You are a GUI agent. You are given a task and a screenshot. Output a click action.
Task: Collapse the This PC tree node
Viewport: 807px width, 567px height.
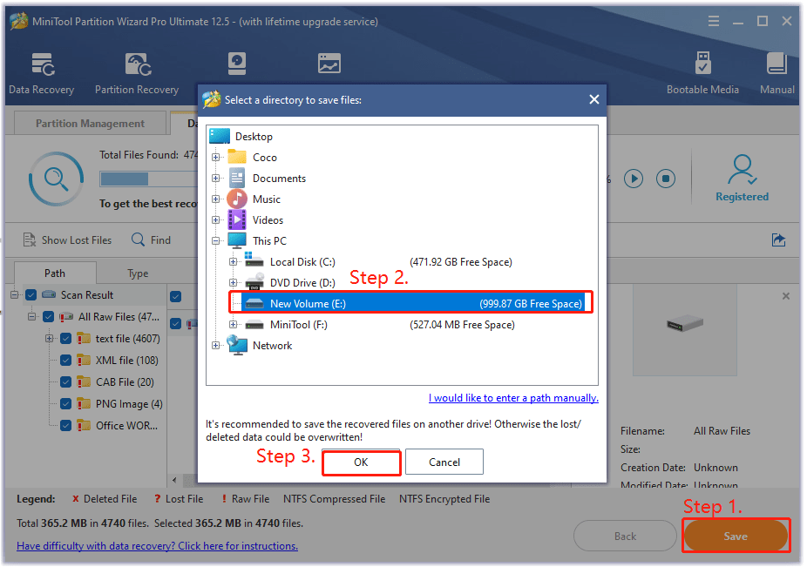214,240
